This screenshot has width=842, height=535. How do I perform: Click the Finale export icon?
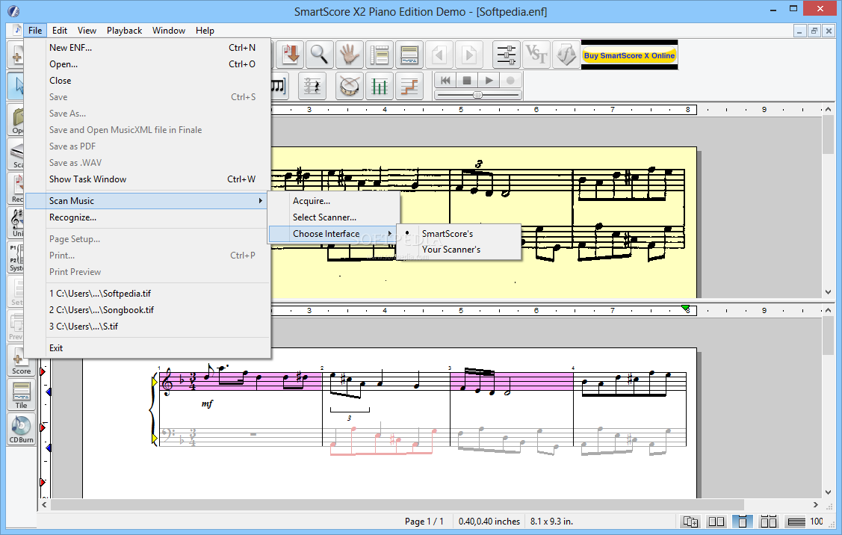point(566,55)
